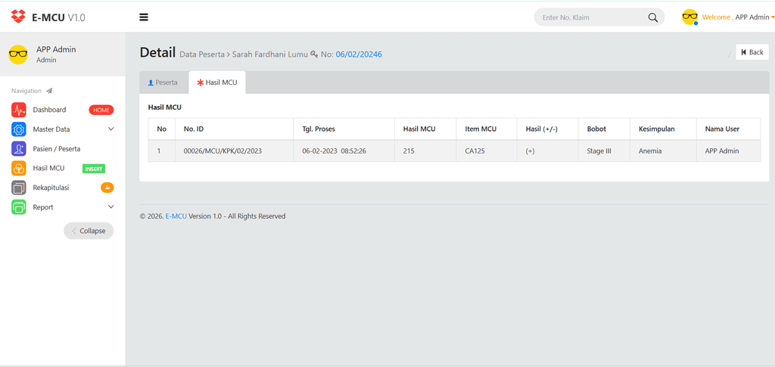Click the Sarah Fardhani Lumu name text

pyautogui.click(x=270, y=54)
